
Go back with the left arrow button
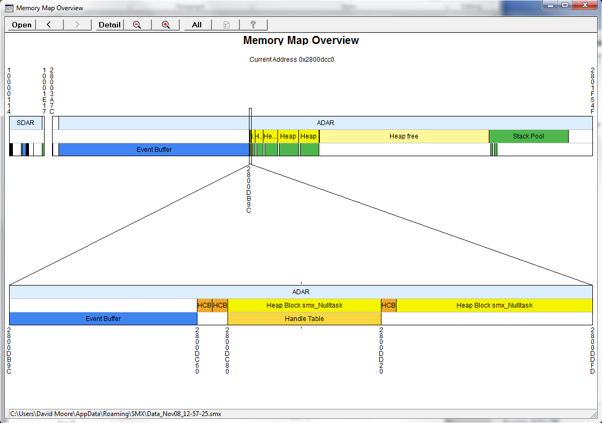click(x=49, y=25)
